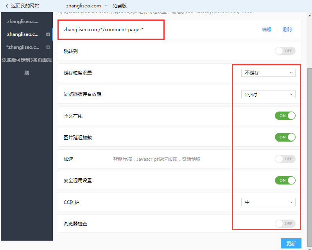Click the 免费版 label in the header

coord(120,6)
